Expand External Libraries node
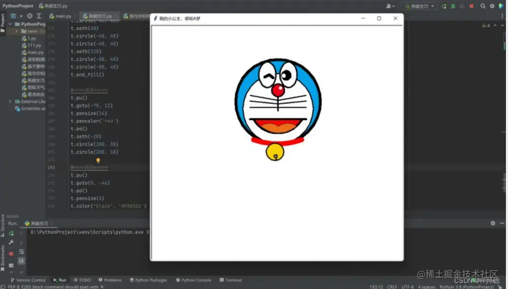This screenshot has width=508, height=289. pos(10,102)
